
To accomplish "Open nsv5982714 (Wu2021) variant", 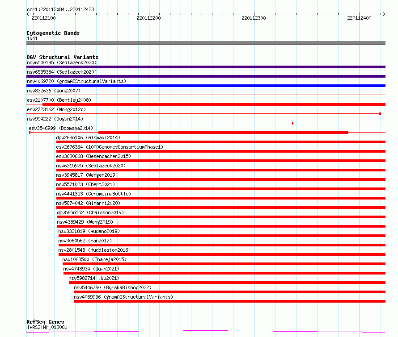I will [94, 278].
